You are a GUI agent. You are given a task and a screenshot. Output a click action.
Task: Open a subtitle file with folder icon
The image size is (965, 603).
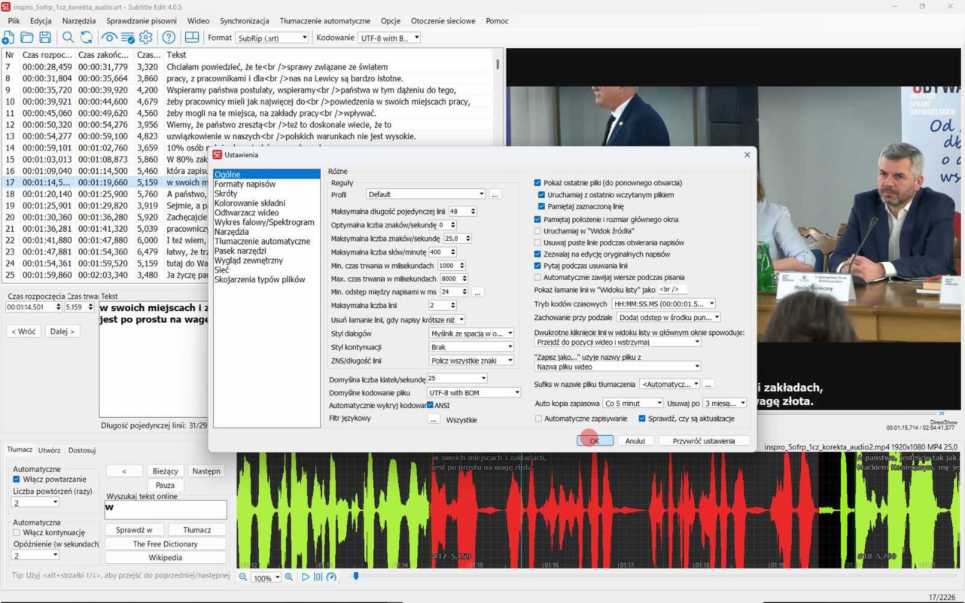click(x=27, y=37)
